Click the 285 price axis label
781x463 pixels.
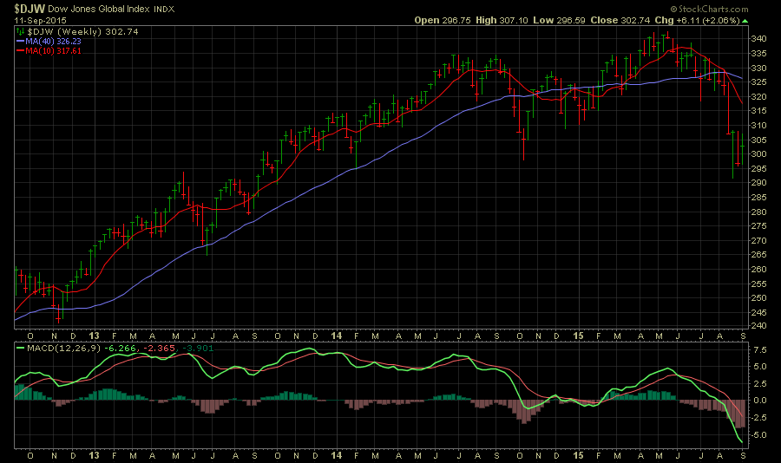point(758,198)
